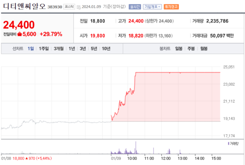Click the stock code 383930
Image resolution: width=245 pixels, height=165 pixels.
55,7
